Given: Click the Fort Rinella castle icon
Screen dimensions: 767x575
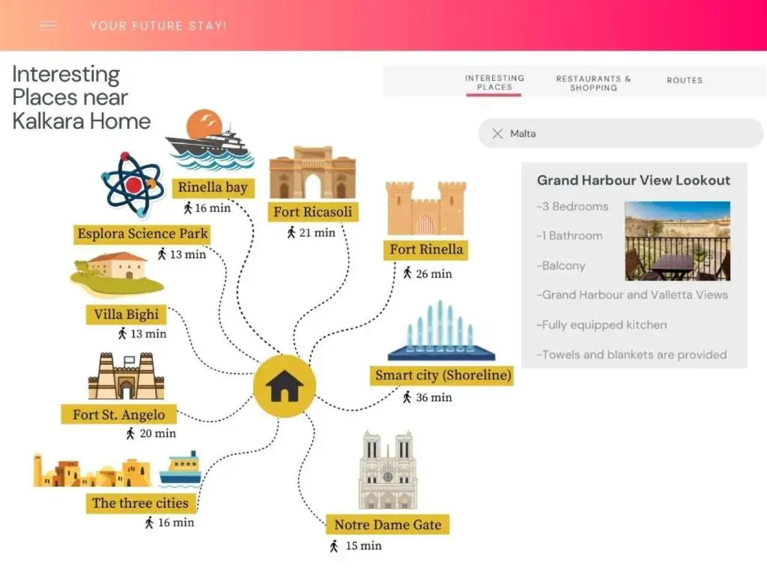Looking at the screenshot, I should pyautogui.click(x=425, y=208).
